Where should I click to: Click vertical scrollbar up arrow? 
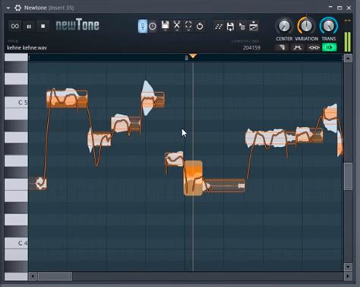(x=348, y=59)
